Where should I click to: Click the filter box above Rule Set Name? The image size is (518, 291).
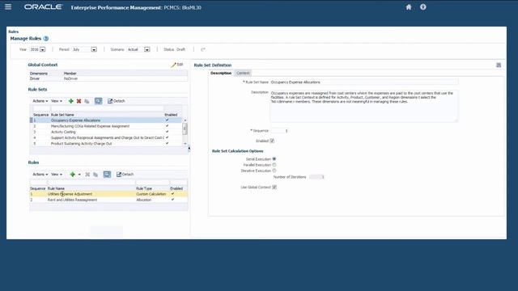point(107,108)
